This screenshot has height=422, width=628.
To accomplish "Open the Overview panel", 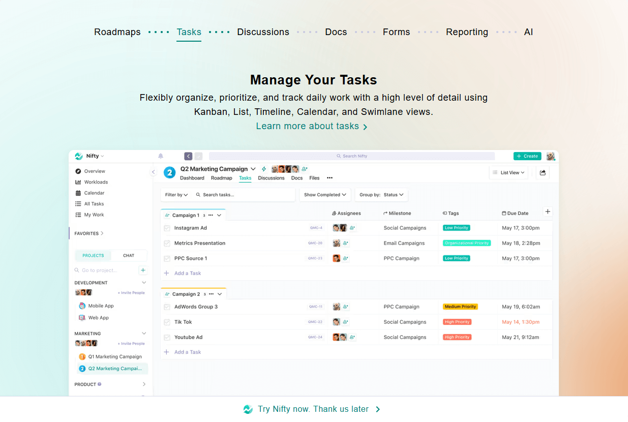I will 94,171.
